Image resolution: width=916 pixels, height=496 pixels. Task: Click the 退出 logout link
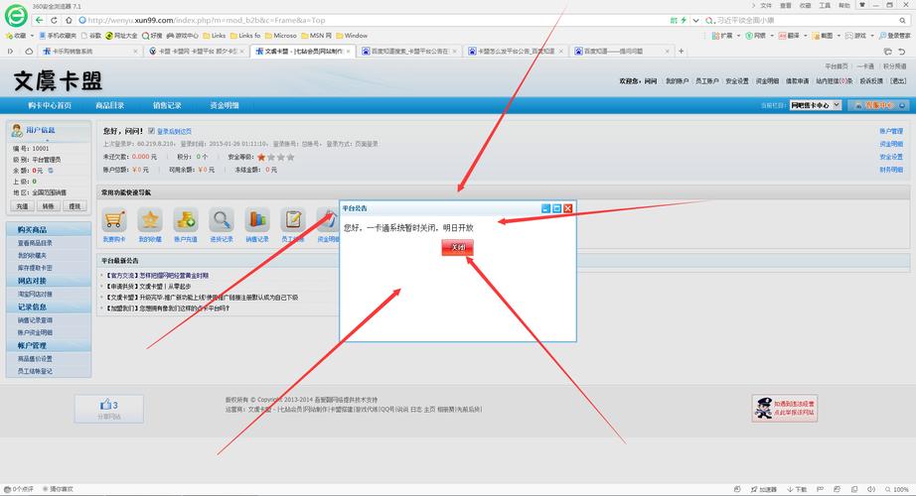pyautogui.click(x=898, y=81)
